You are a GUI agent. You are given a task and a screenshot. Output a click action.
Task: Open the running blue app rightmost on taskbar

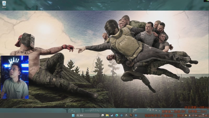[136, 115]
